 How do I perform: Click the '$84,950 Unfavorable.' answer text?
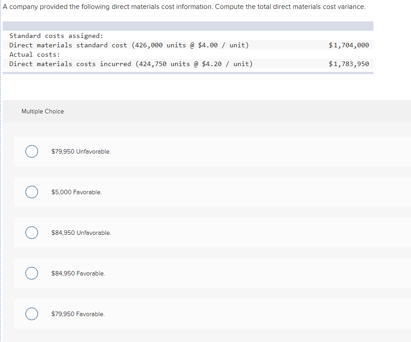pos(81,233)
